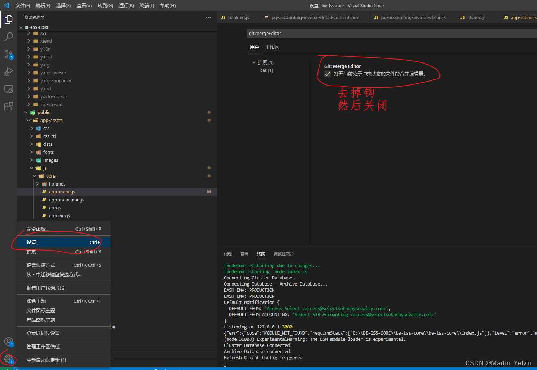Open the Run and Debug view
Screen dimensions: 537x370
coord(9,71)
